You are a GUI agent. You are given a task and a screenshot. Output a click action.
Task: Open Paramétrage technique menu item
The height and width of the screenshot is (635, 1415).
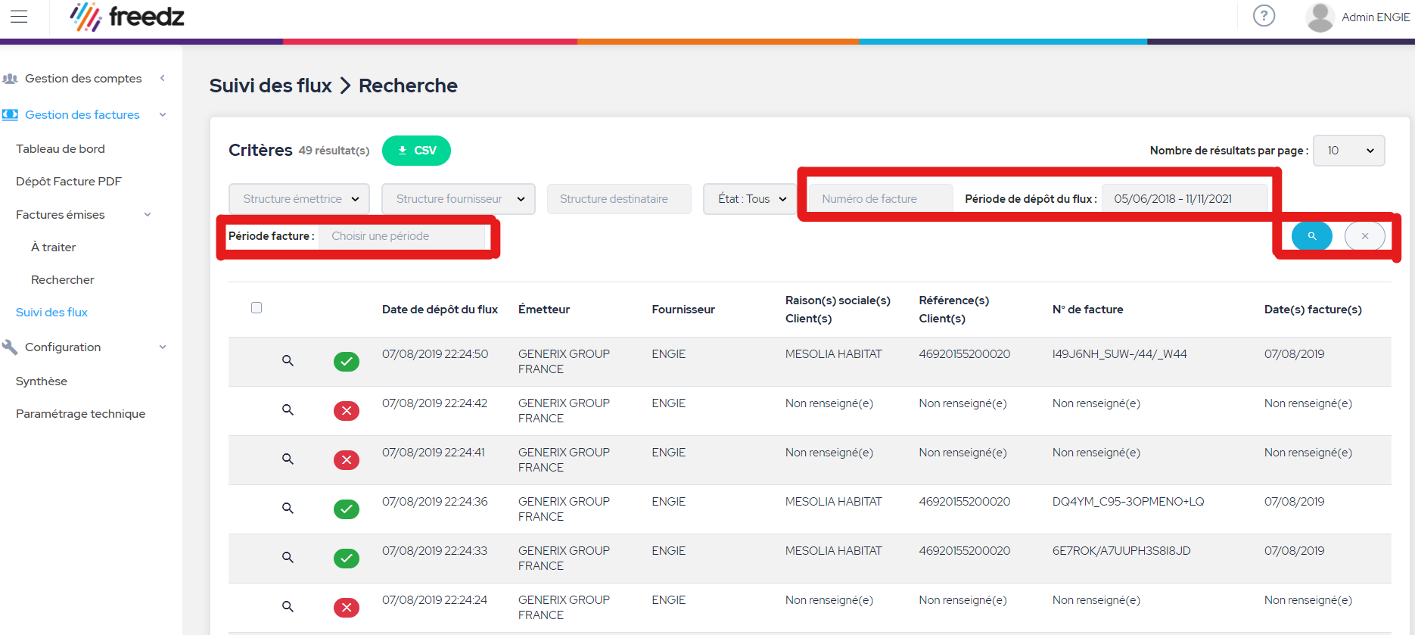click(80, 414)
